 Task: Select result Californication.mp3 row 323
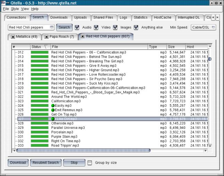click(x=66, y=101)
